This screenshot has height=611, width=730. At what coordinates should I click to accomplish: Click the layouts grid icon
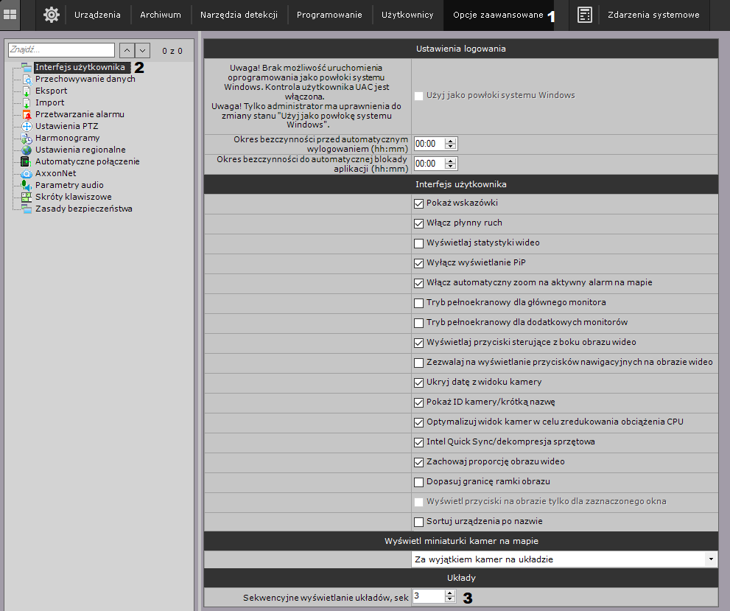10,15
